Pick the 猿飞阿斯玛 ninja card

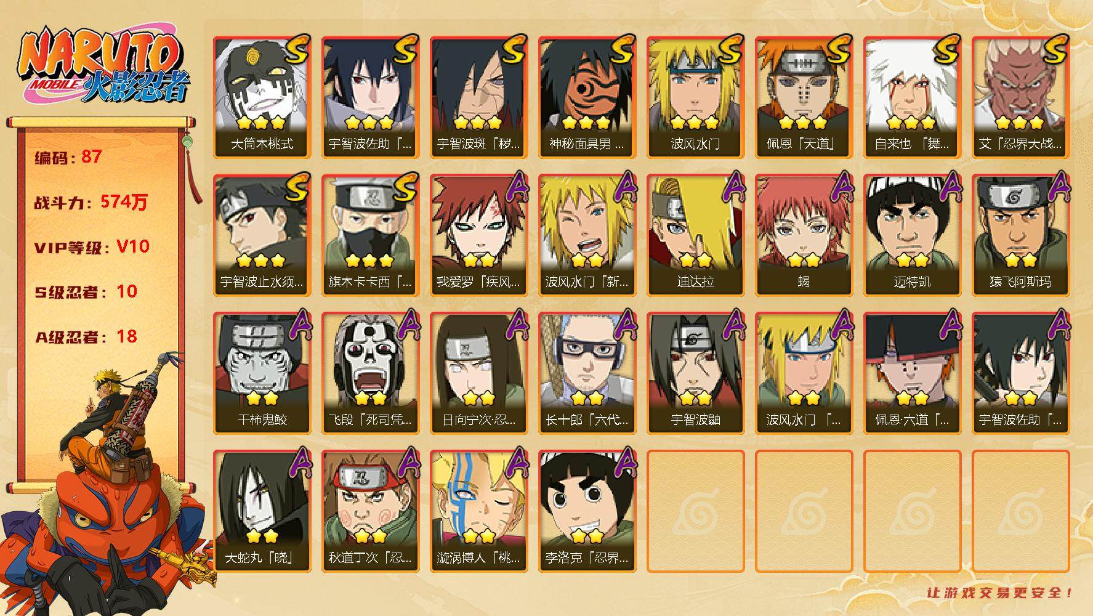[x=1020, y=235]
